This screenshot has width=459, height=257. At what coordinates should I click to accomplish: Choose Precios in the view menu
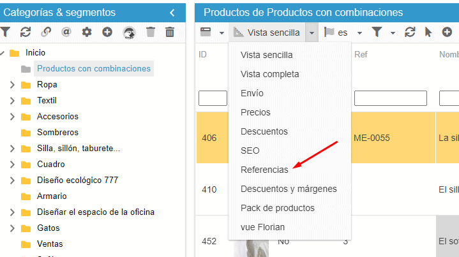click(x=255, y=112)
